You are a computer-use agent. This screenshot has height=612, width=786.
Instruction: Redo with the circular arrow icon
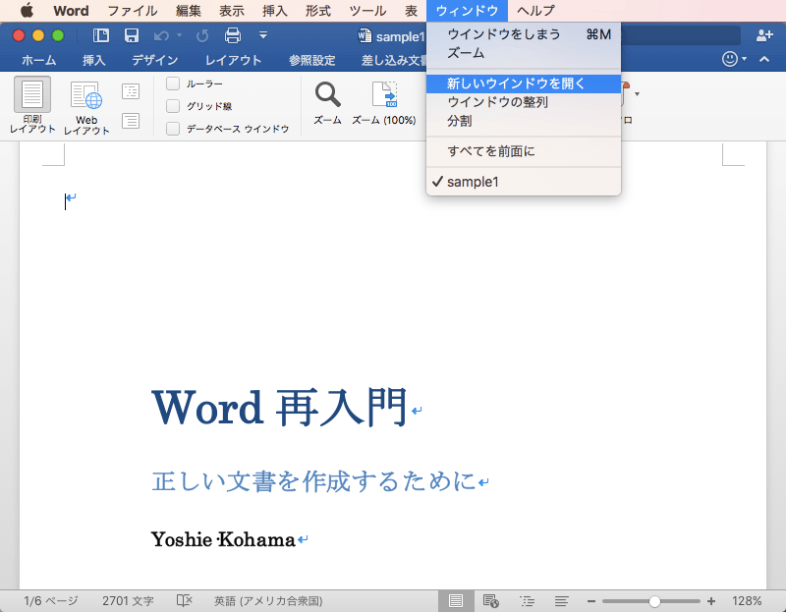[x=202, y=35]
